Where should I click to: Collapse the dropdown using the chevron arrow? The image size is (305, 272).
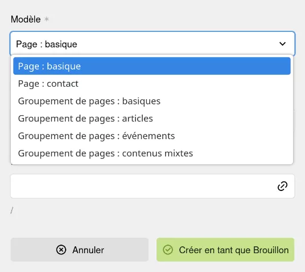pyautogui.click(x=282, y=44)
